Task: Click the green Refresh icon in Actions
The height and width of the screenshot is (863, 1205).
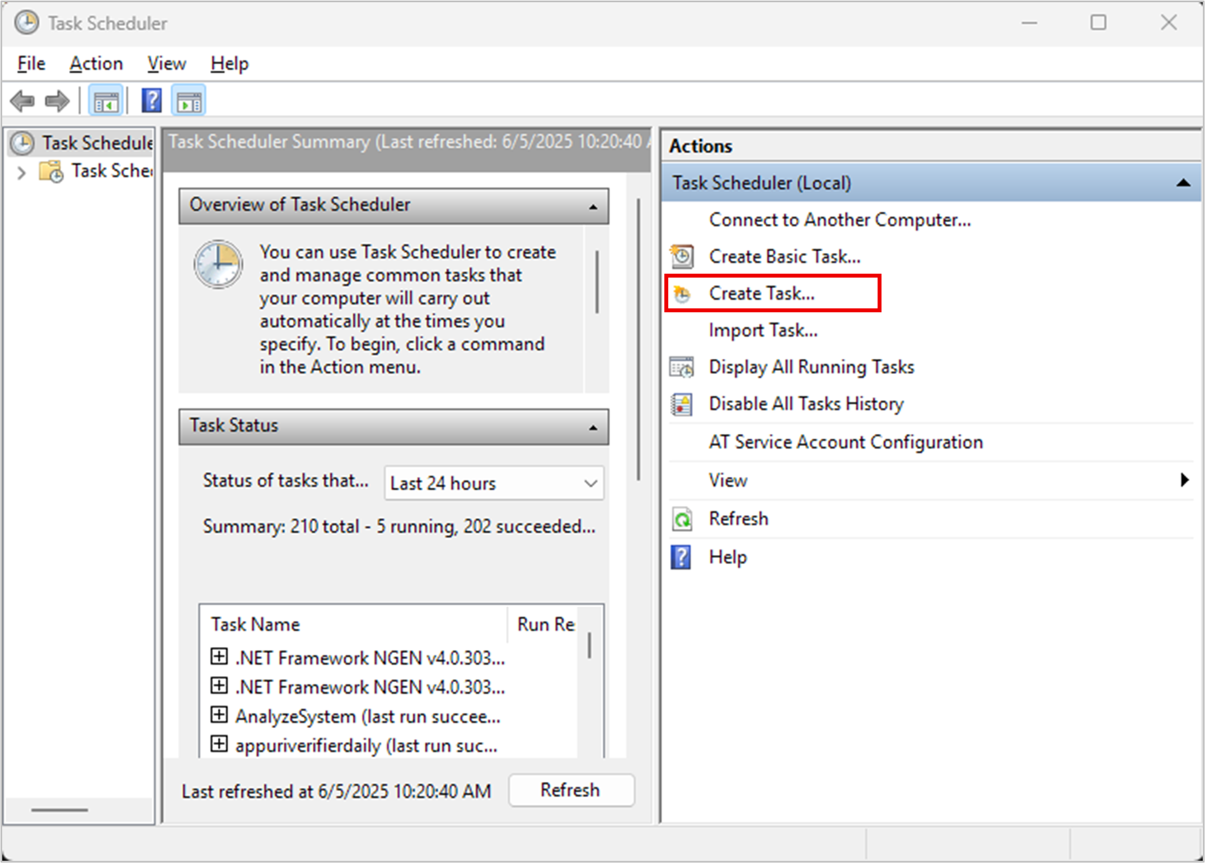Action: [x=682, y=519]
